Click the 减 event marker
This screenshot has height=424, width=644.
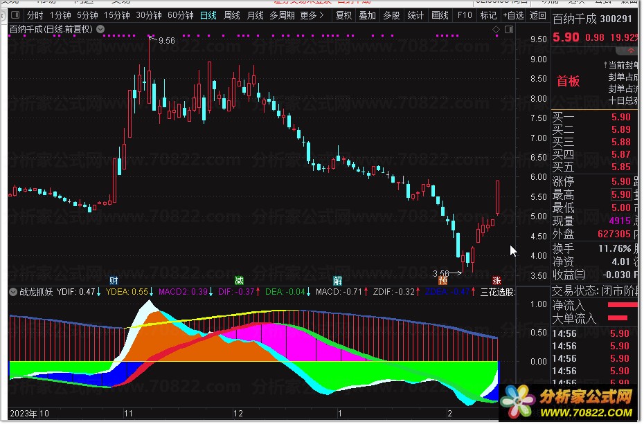click(x=239, y=281)
